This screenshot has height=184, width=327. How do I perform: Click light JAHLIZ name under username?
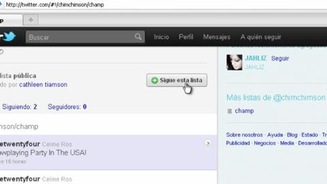[254, 67]
